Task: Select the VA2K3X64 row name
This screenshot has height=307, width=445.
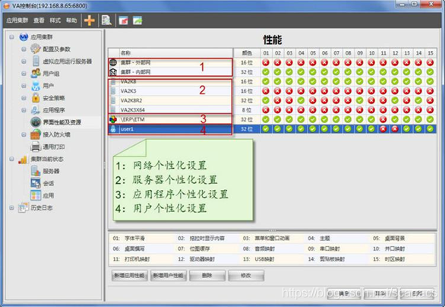Action: tap(133, 110)
